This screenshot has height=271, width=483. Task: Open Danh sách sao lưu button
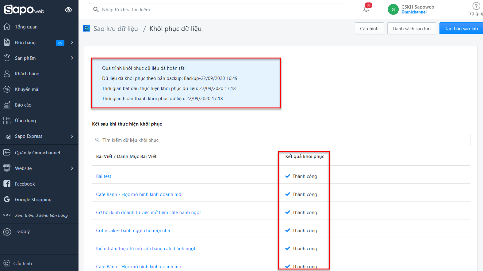pyautogui.click(x=411, y=28)
